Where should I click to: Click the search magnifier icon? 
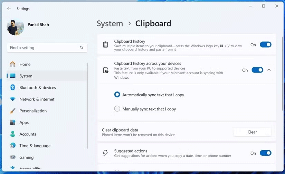point(82,48)
